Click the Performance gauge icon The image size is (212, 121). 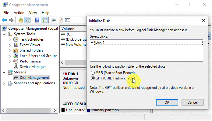pos(16,61)
